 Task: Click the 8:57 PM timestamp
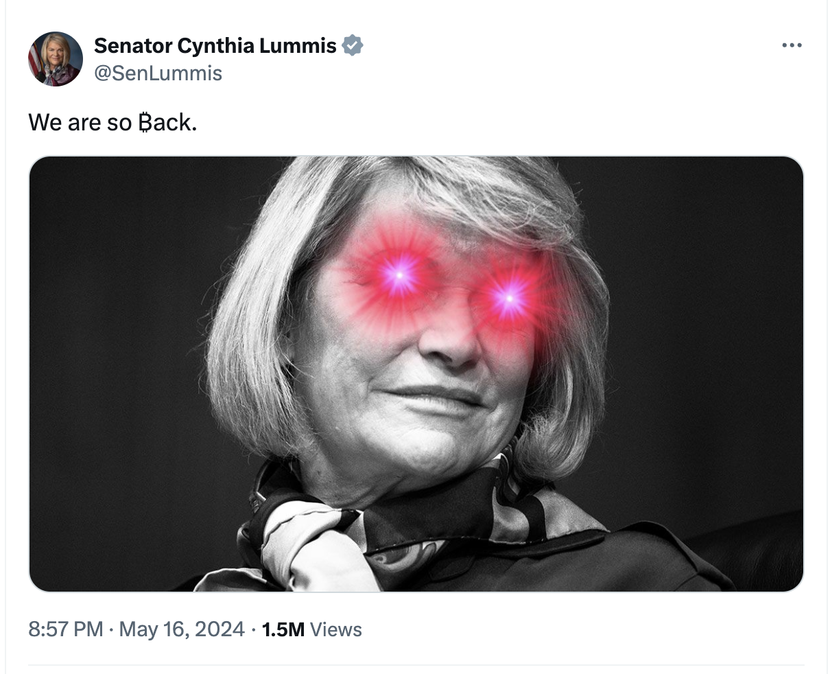(66, 629)
